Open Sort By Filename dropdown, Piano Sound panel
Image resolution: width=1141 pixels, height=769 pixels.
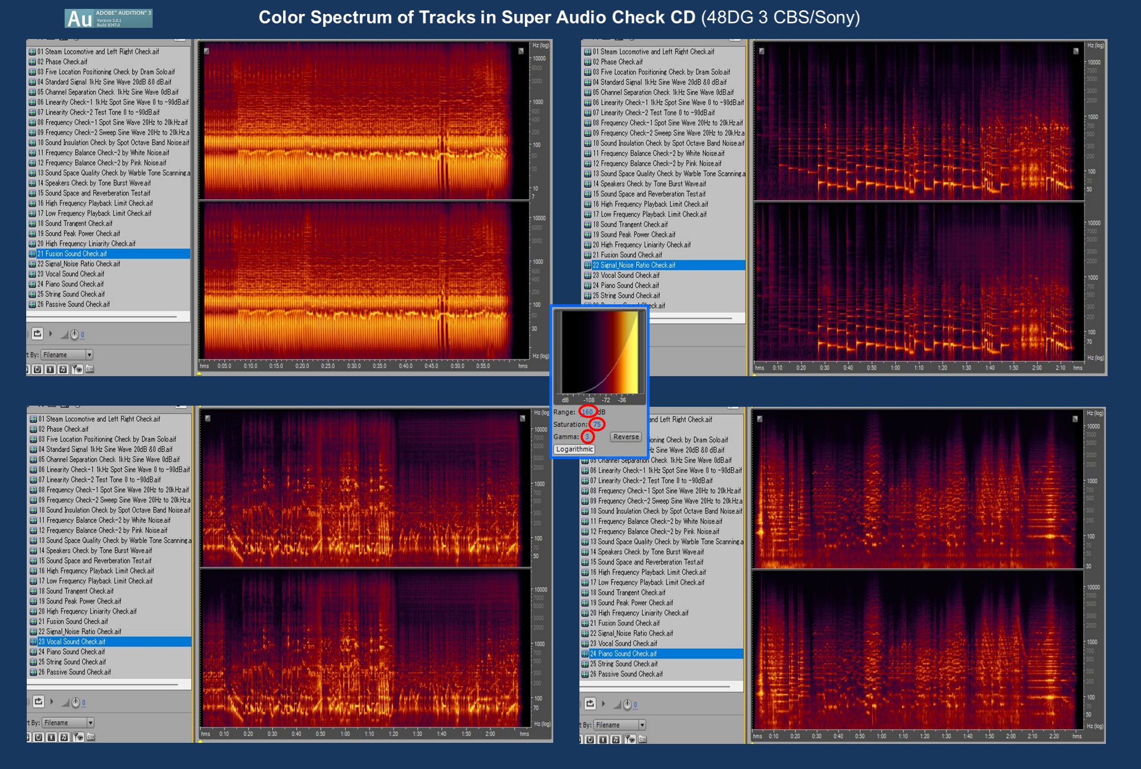coord(620,724)
